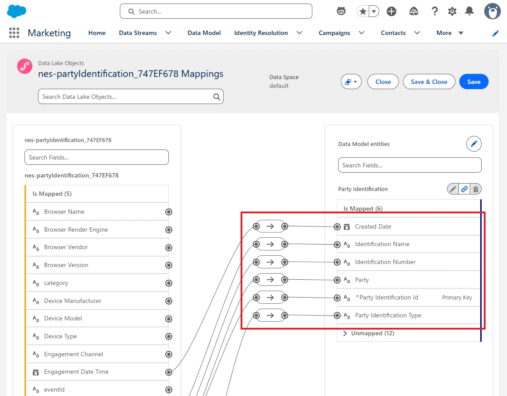Open the favorites list dropdown arrow
Screen dimensions: 507x396
tap(374, 12)
